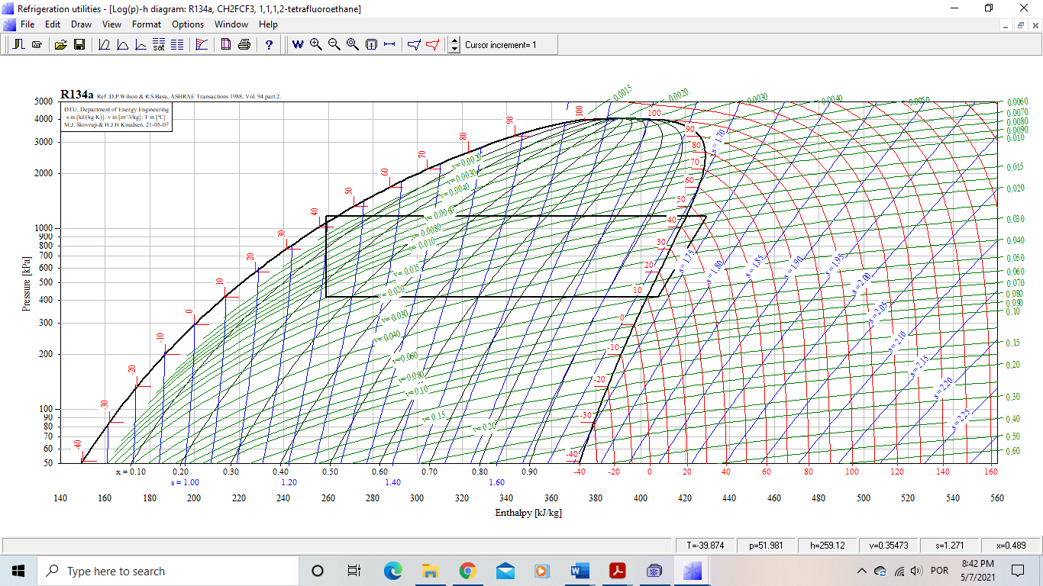Restore the inner document window
The height and width of the screenshot is (586, 1043).
pyautogui.click(x=1021, y=25)
